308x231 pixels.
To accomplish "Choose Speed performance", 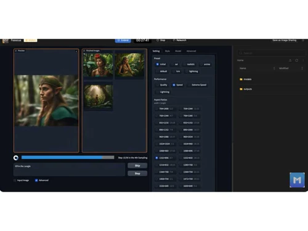I will click(x=177, y=85).
